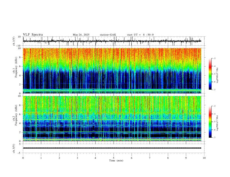Click time axis tick label '7'

tap(150, 158)
